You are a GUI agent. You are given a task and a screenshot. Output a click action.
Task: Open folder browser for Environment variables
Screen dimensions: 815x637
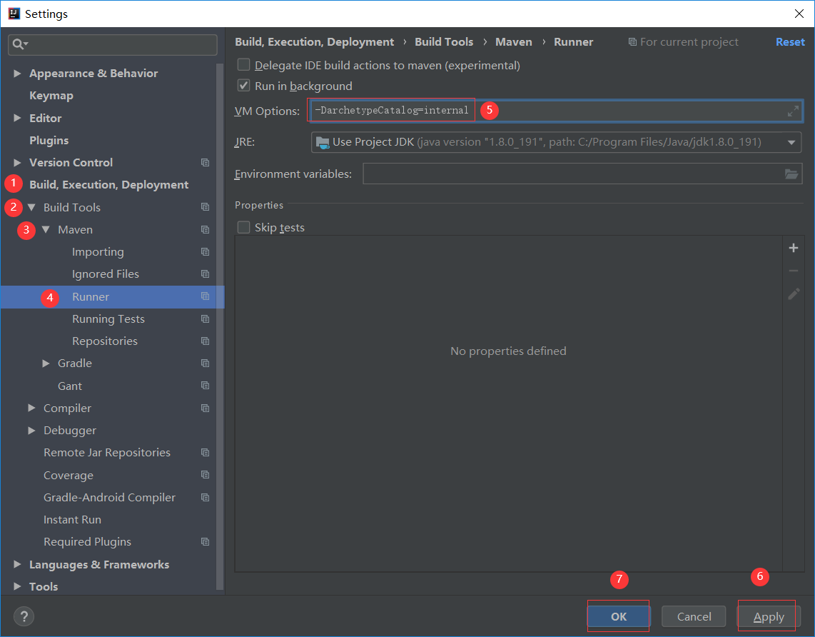(791, 174)
